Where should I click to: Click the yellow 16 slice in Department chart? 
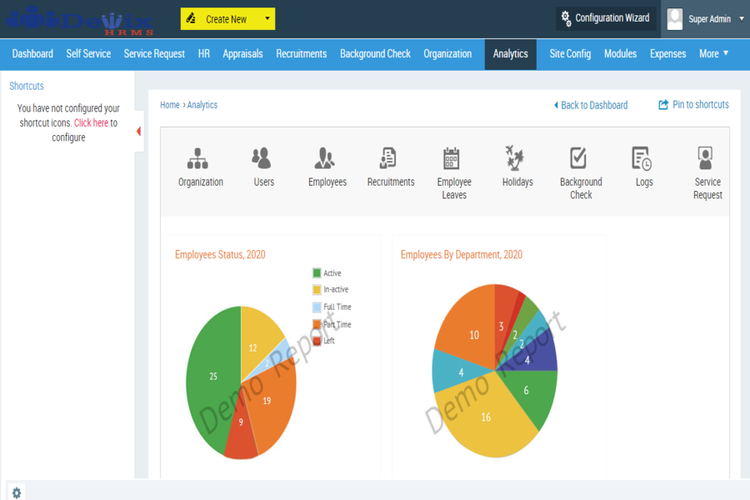tap(486, 417)
